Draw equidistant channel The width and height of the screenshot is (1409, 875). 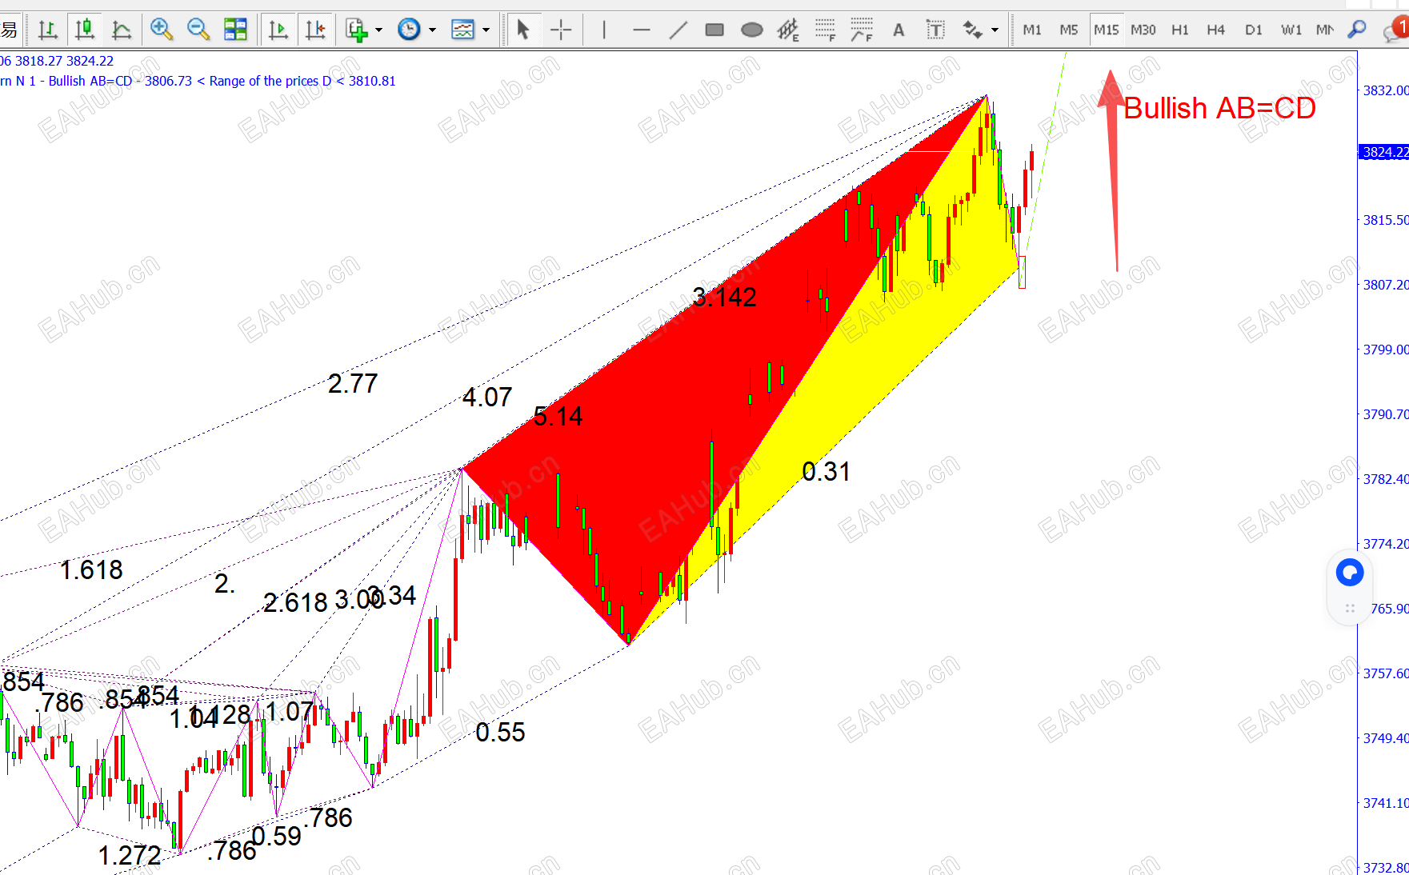[788, 30]
